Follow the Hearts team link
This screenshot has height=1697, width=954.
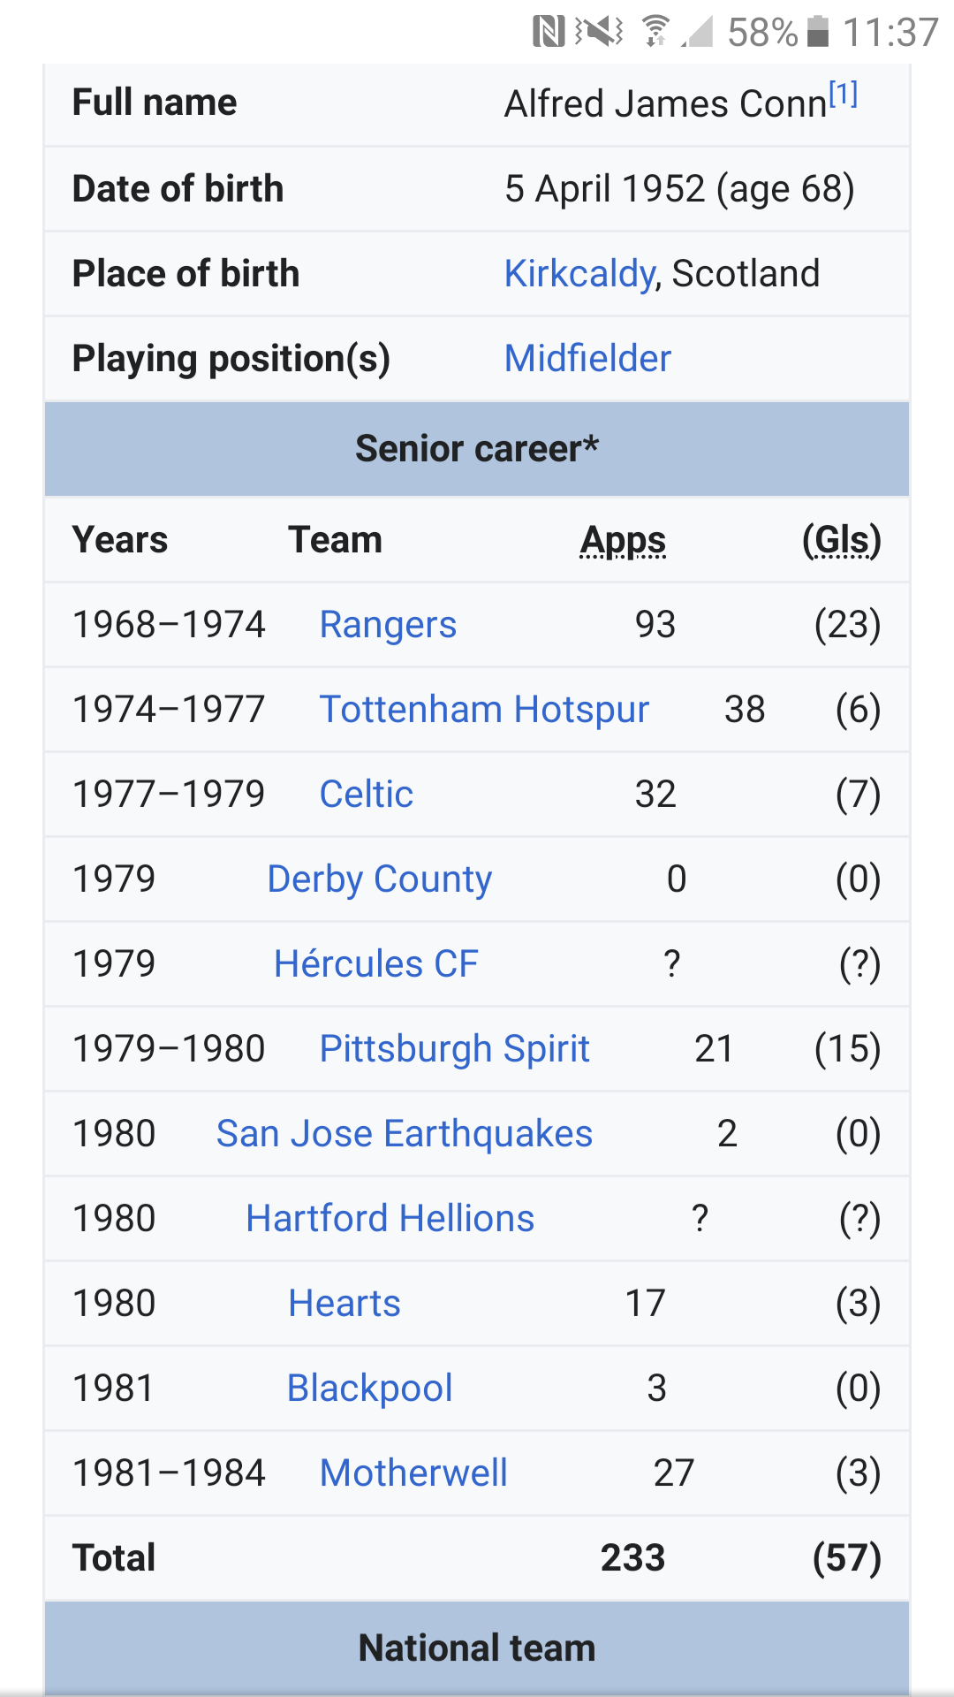click(344, 1304)
